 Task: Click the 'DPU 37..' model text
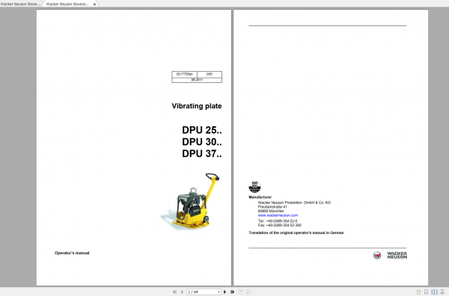pos(202,153)
